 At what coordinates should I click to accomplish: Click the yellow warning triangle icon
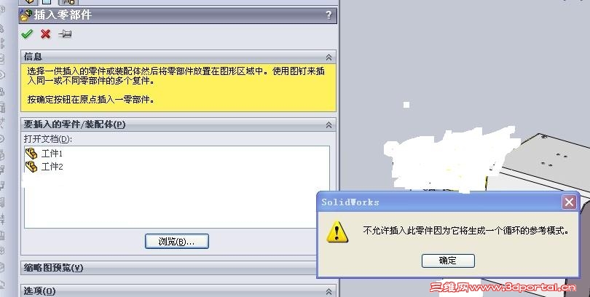point(337,231)
